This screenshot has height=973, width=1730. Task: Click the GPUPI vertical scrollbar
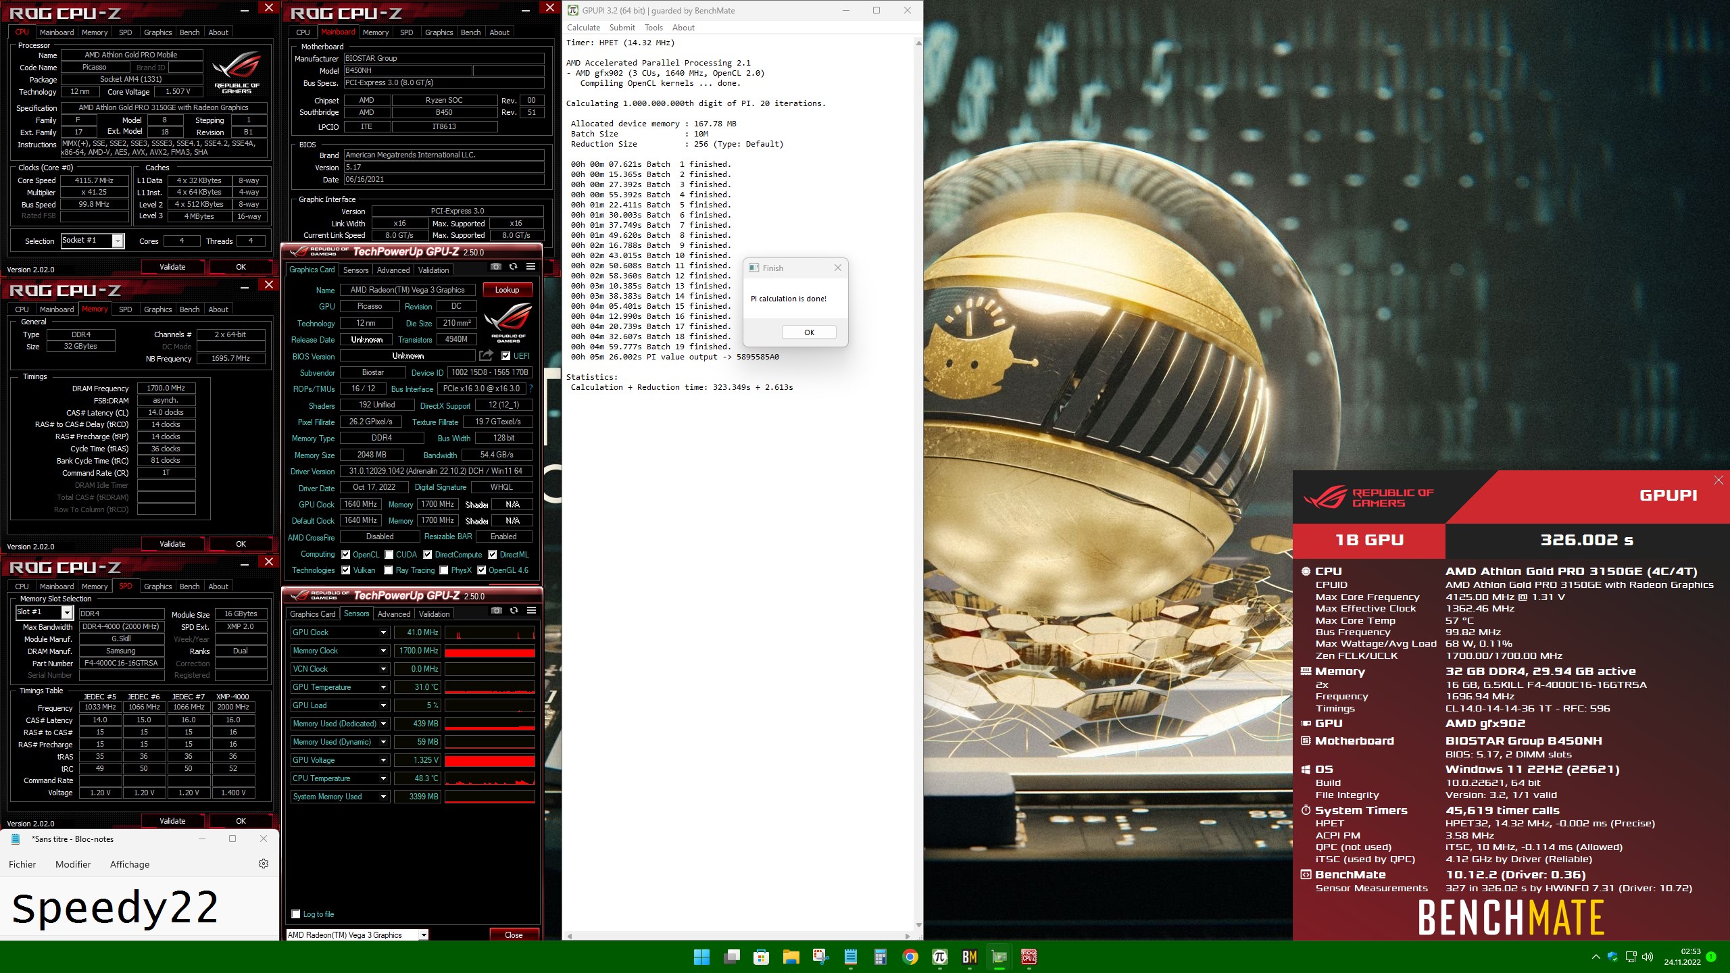click(918, 484)
